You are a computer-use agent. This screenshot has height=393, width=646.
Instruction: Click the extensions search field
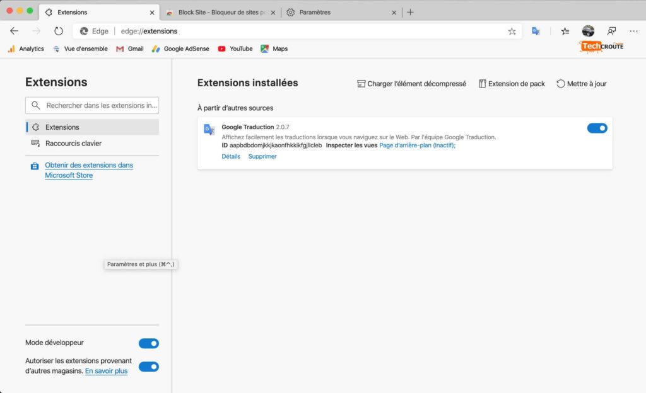click(92, 105)
